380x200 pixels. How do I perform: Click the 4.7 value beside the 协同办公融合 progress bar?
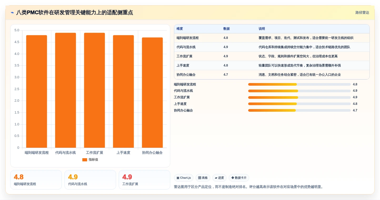click(355, 110)
